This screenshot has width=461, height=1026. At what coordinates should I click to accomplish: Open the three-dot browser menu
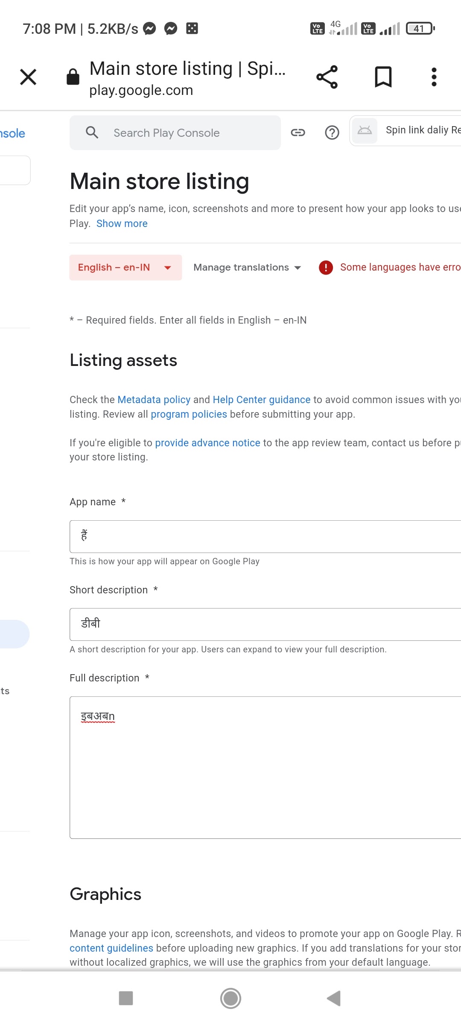(x=434, y=77)
